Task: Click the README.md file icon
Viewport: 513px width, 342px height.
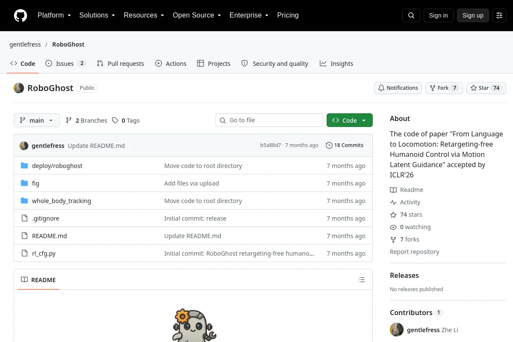Action: [24, 236]
